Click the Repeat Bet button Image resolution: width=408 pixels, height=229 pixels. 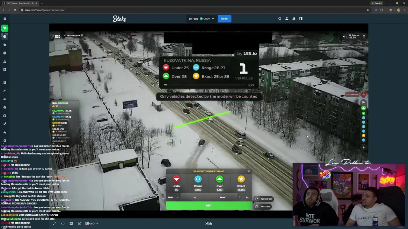point(264,199)
